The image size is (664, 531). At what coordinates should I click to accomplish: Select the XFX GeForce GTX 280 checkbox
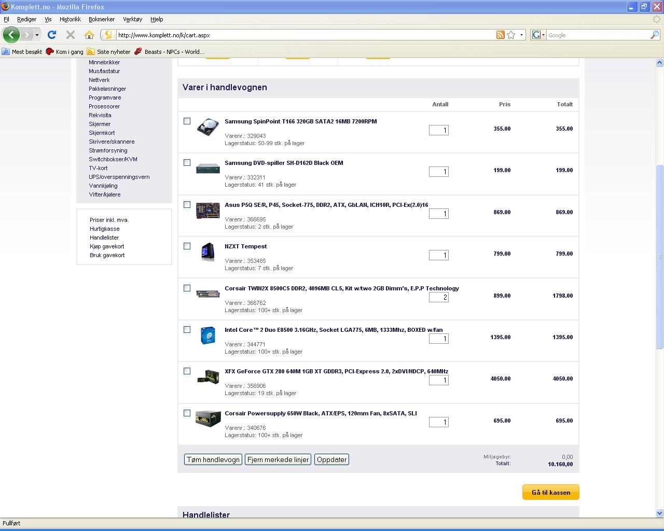[x=187, y=371]
